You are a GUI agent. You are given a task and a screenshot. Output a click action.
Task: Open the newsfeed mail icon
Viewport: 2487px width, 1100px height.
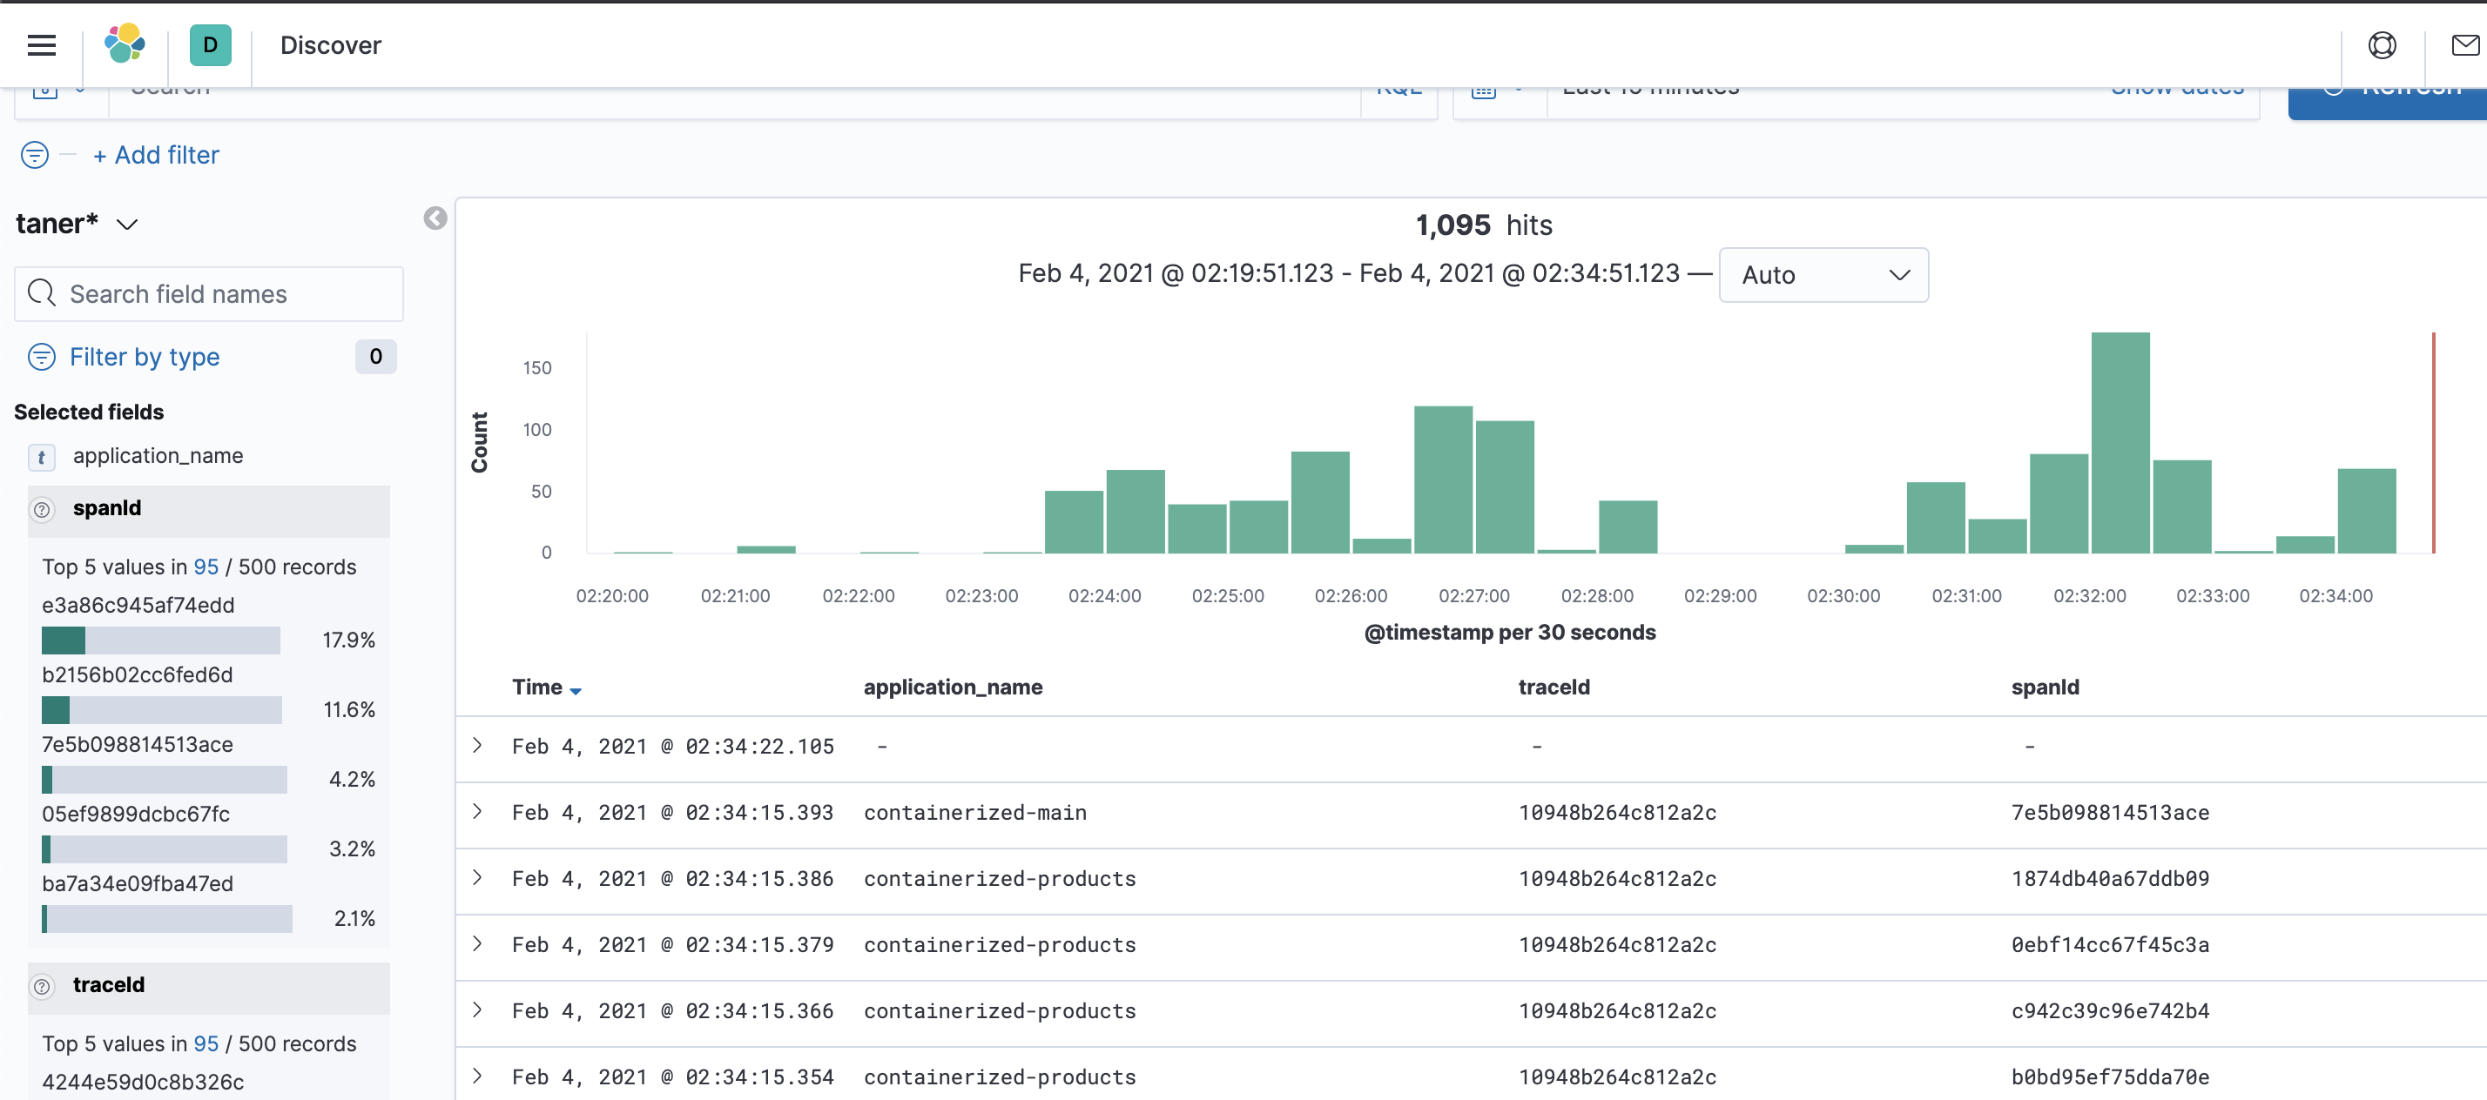click(2464, 45)
